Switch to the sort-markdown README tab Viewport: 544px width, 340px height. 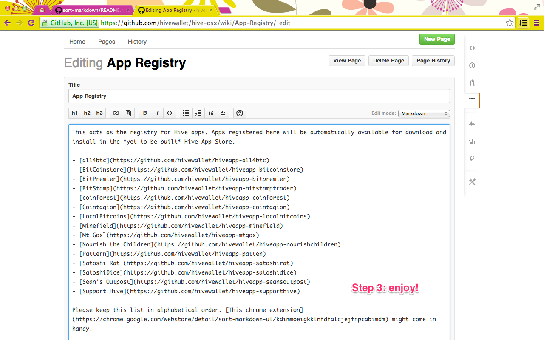click(x=92, y=10)
